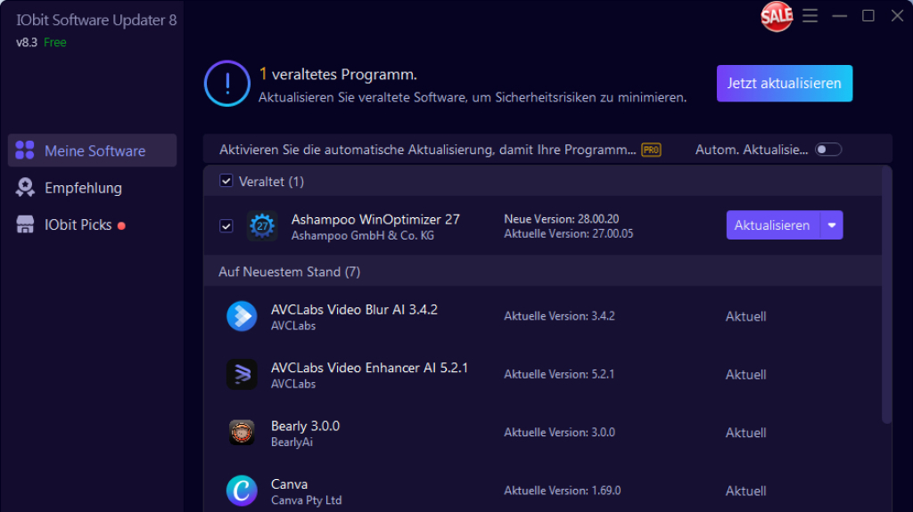The width and height of the screenshot is (913, 512).
Task: Click Aktuelle Version: 3.4.2 text
Action: (559, 316)
